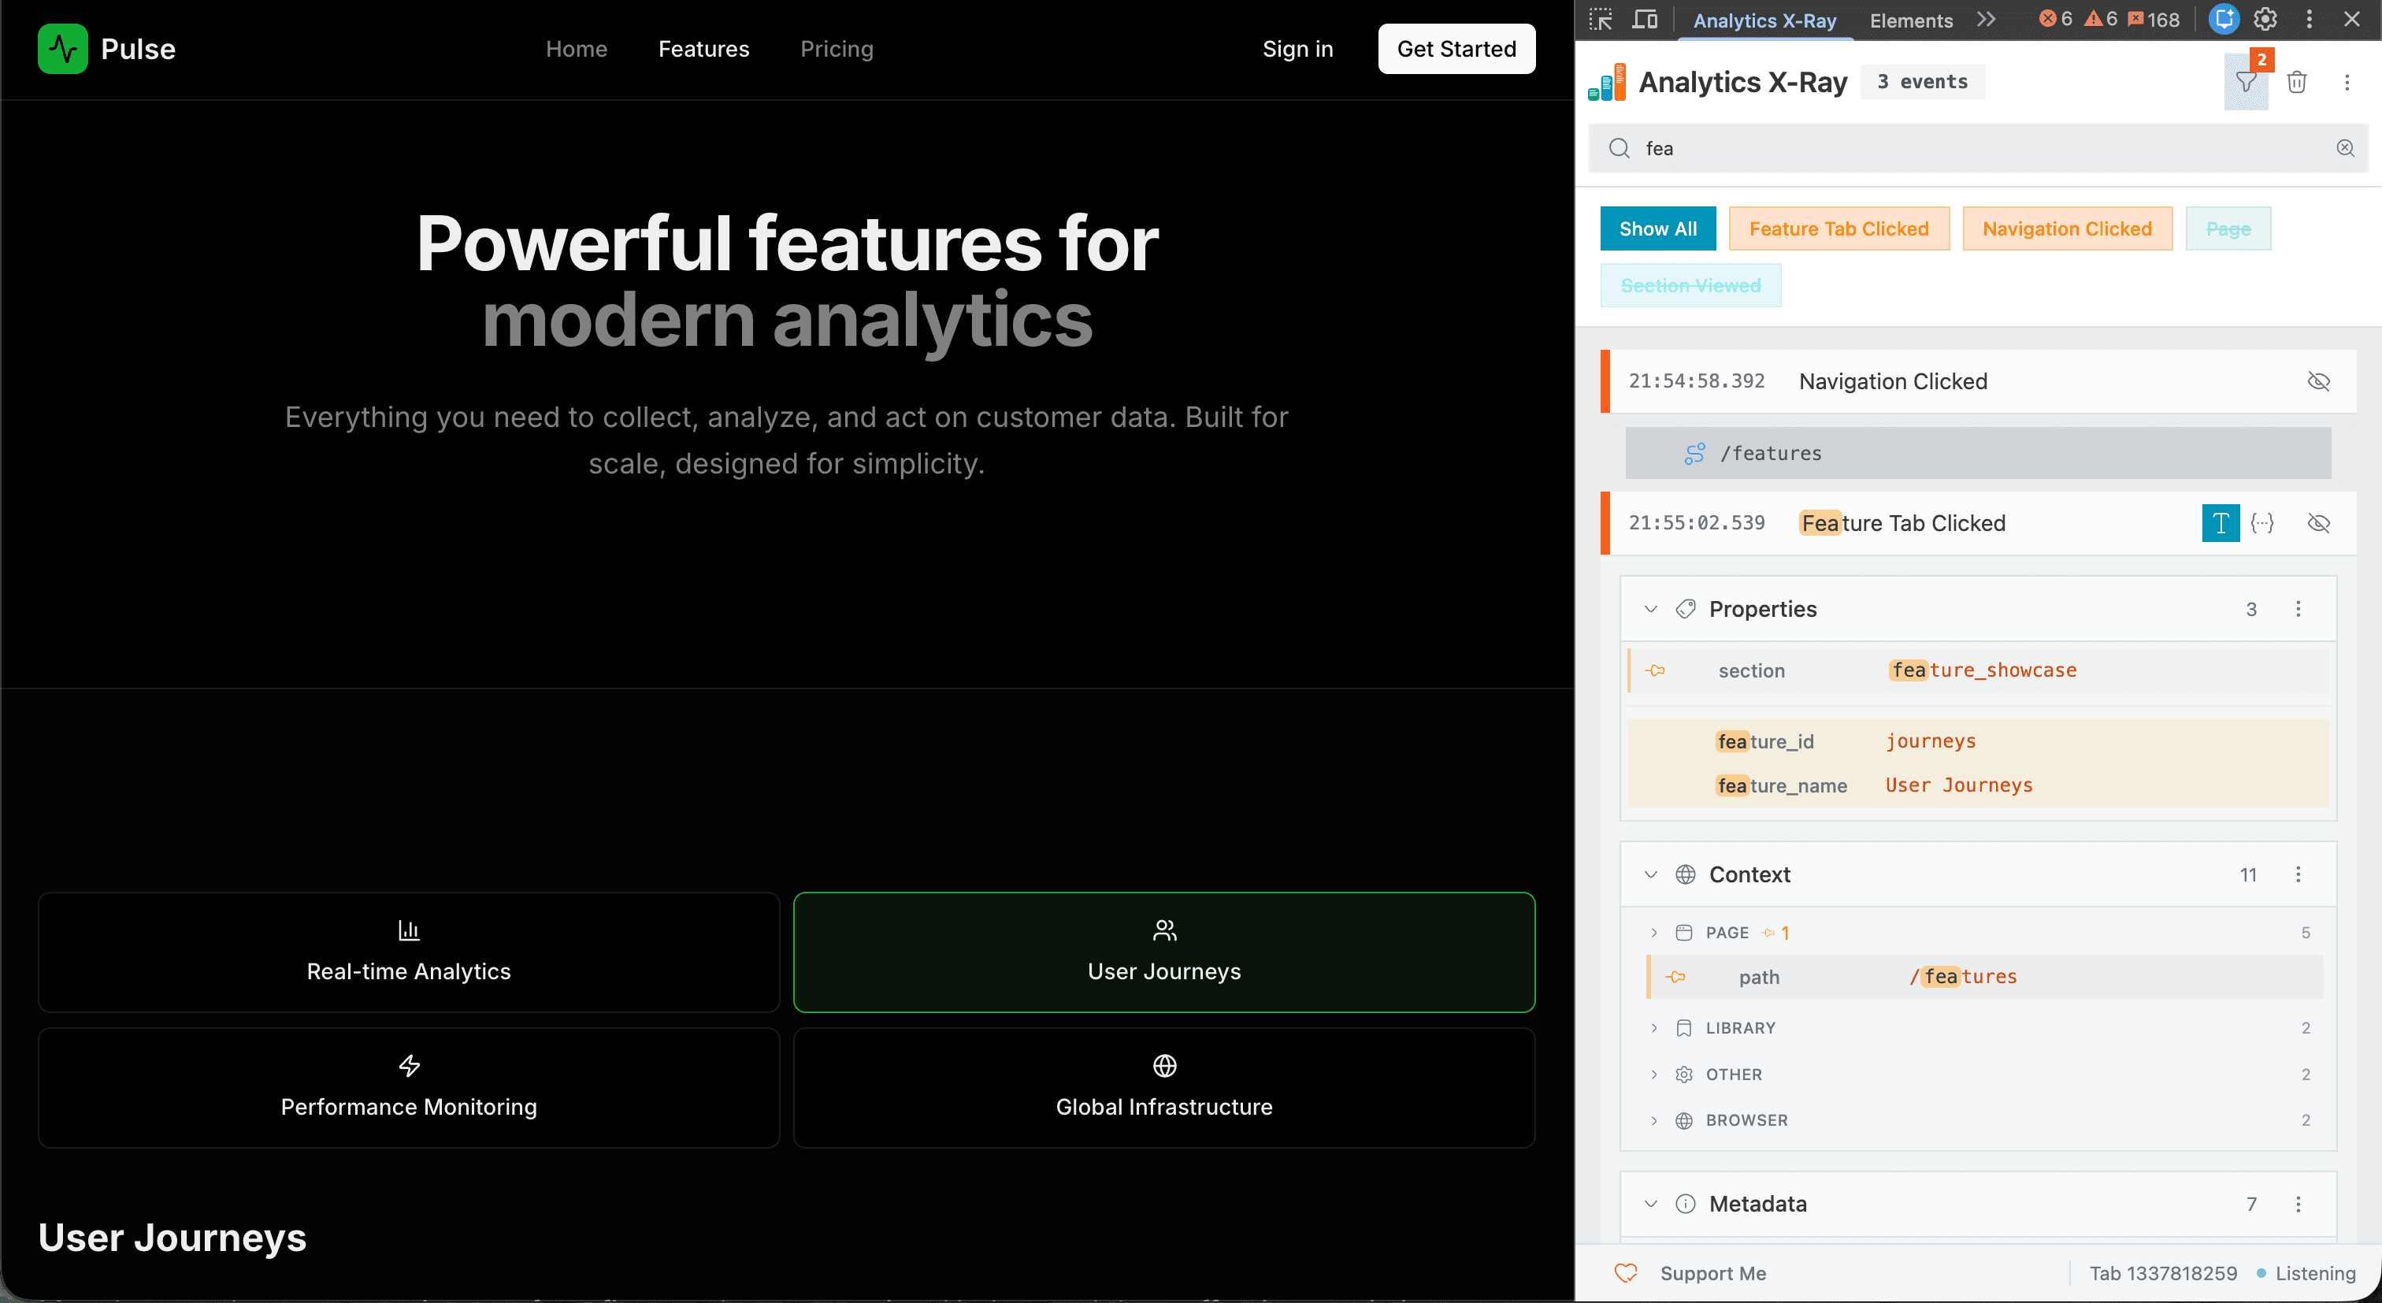Enable the Section Viewed filter chip
Viewport: 2382px width, 1303px height.
click(1690, 285)
